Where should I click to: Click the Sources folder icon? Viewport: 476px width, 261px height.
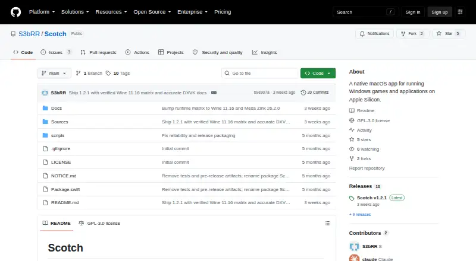pos(45,122)
